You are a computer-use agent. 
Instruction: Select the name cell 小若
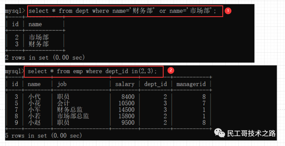(34, 116)
